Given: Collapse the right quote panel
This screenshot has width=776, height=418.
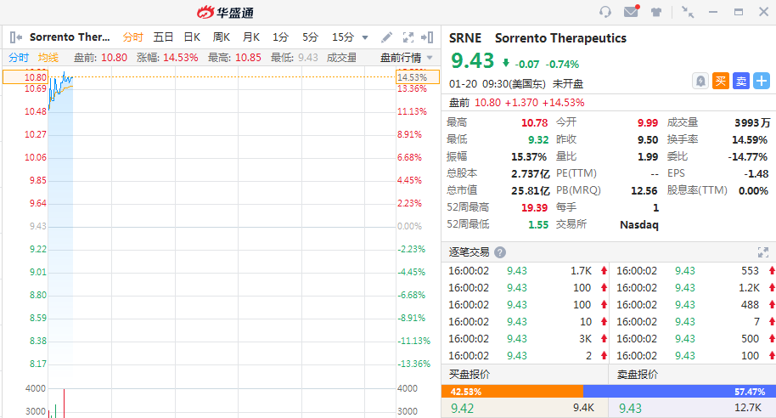Looking at the screenshot, I should [429, 37].
